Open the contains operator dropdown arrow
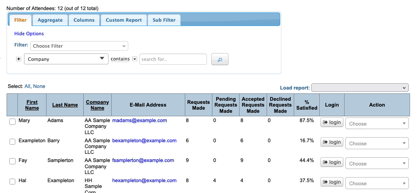The width and height of the screenshot is (417, 193). point(134,59)
